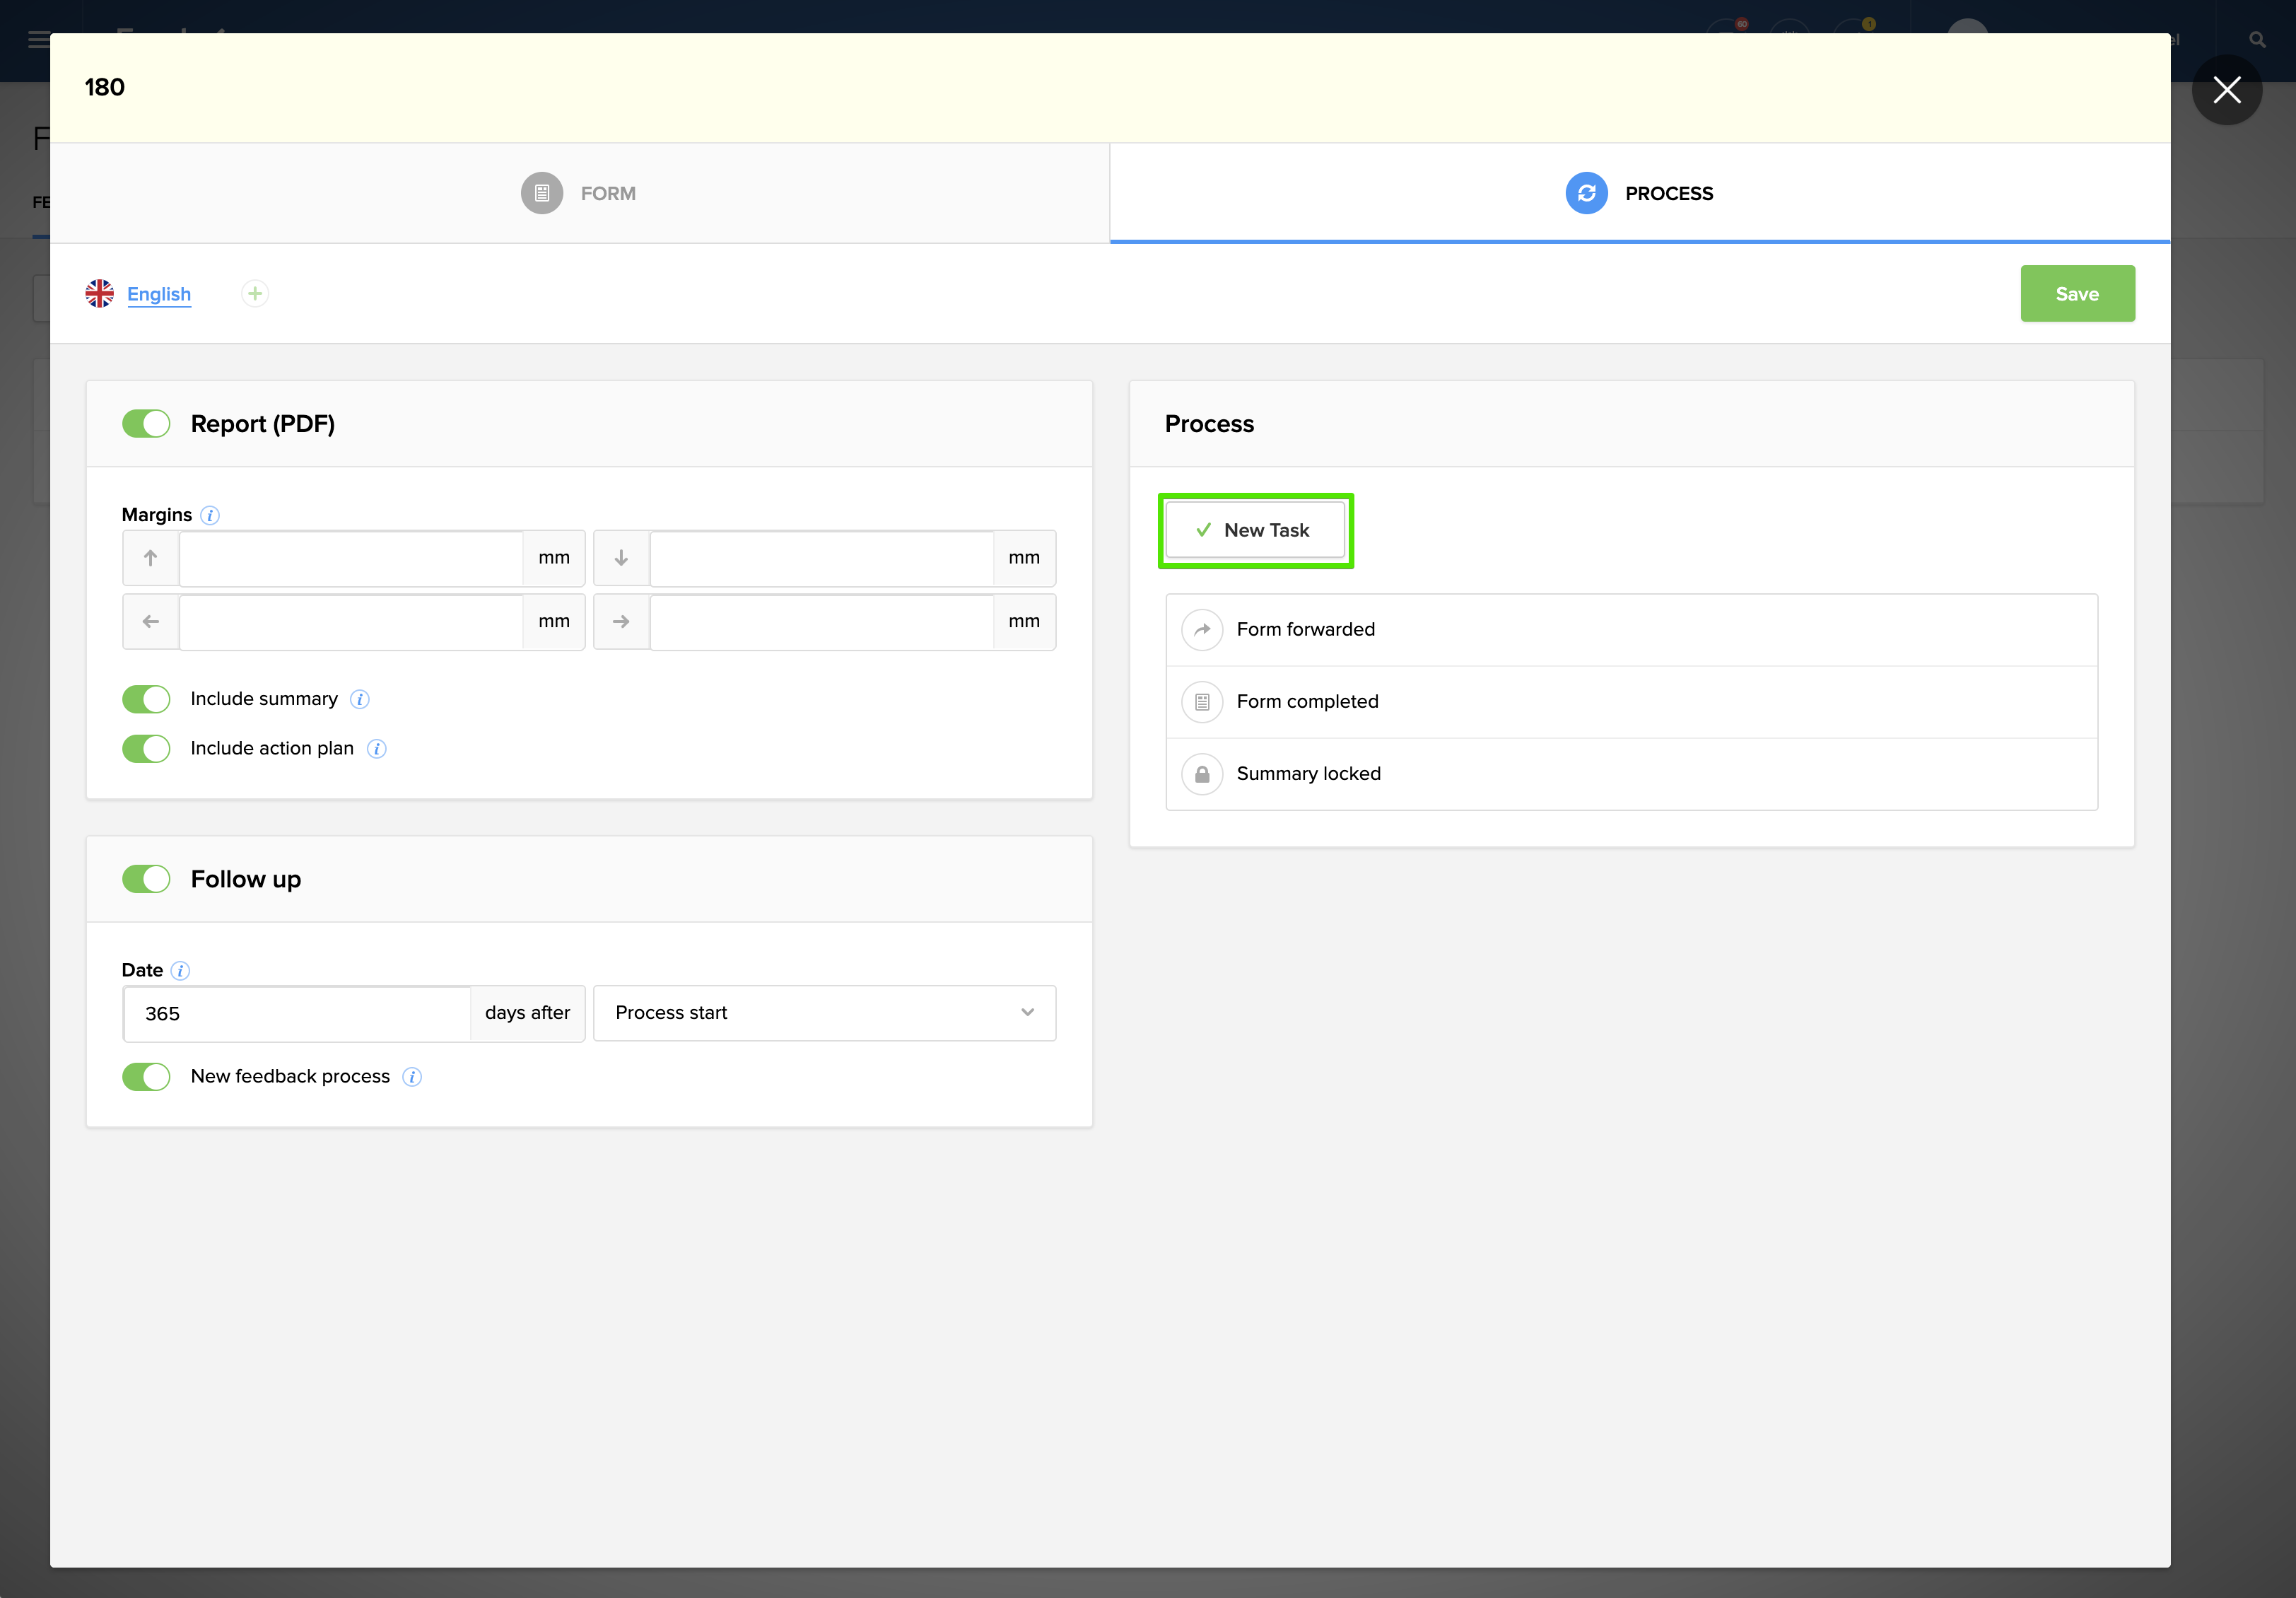Select the English language link
Image resolution: width=2296 pixels, height=1598 pixels.
[x=158, y=294]
